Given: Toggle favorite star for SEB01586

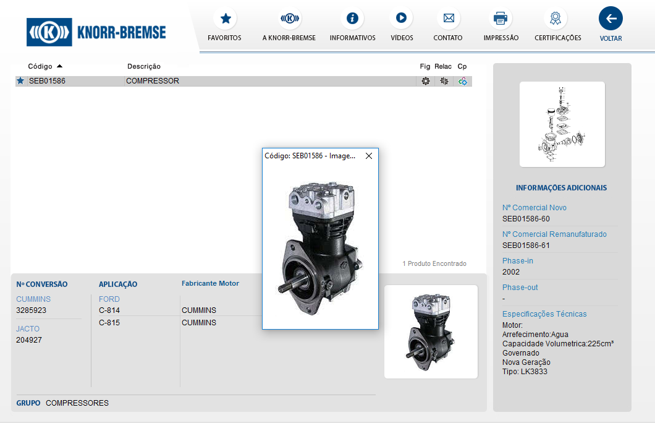Looking at the screenshot, I should click(x=20, y=81).
